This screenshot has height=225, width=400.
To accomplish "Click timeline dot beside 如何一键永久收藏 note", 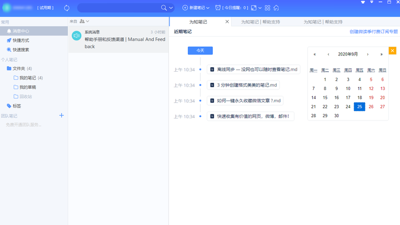I will [x=200, y=101].
